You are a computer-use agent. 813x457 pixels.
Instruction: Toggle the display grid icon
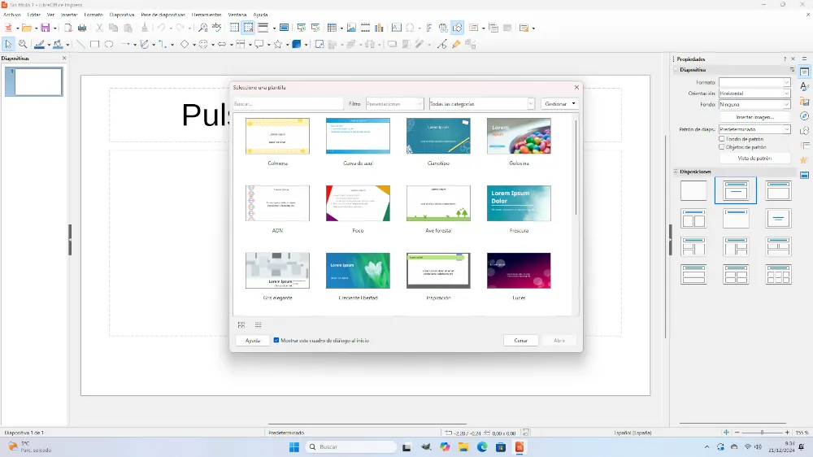(234, 28)
